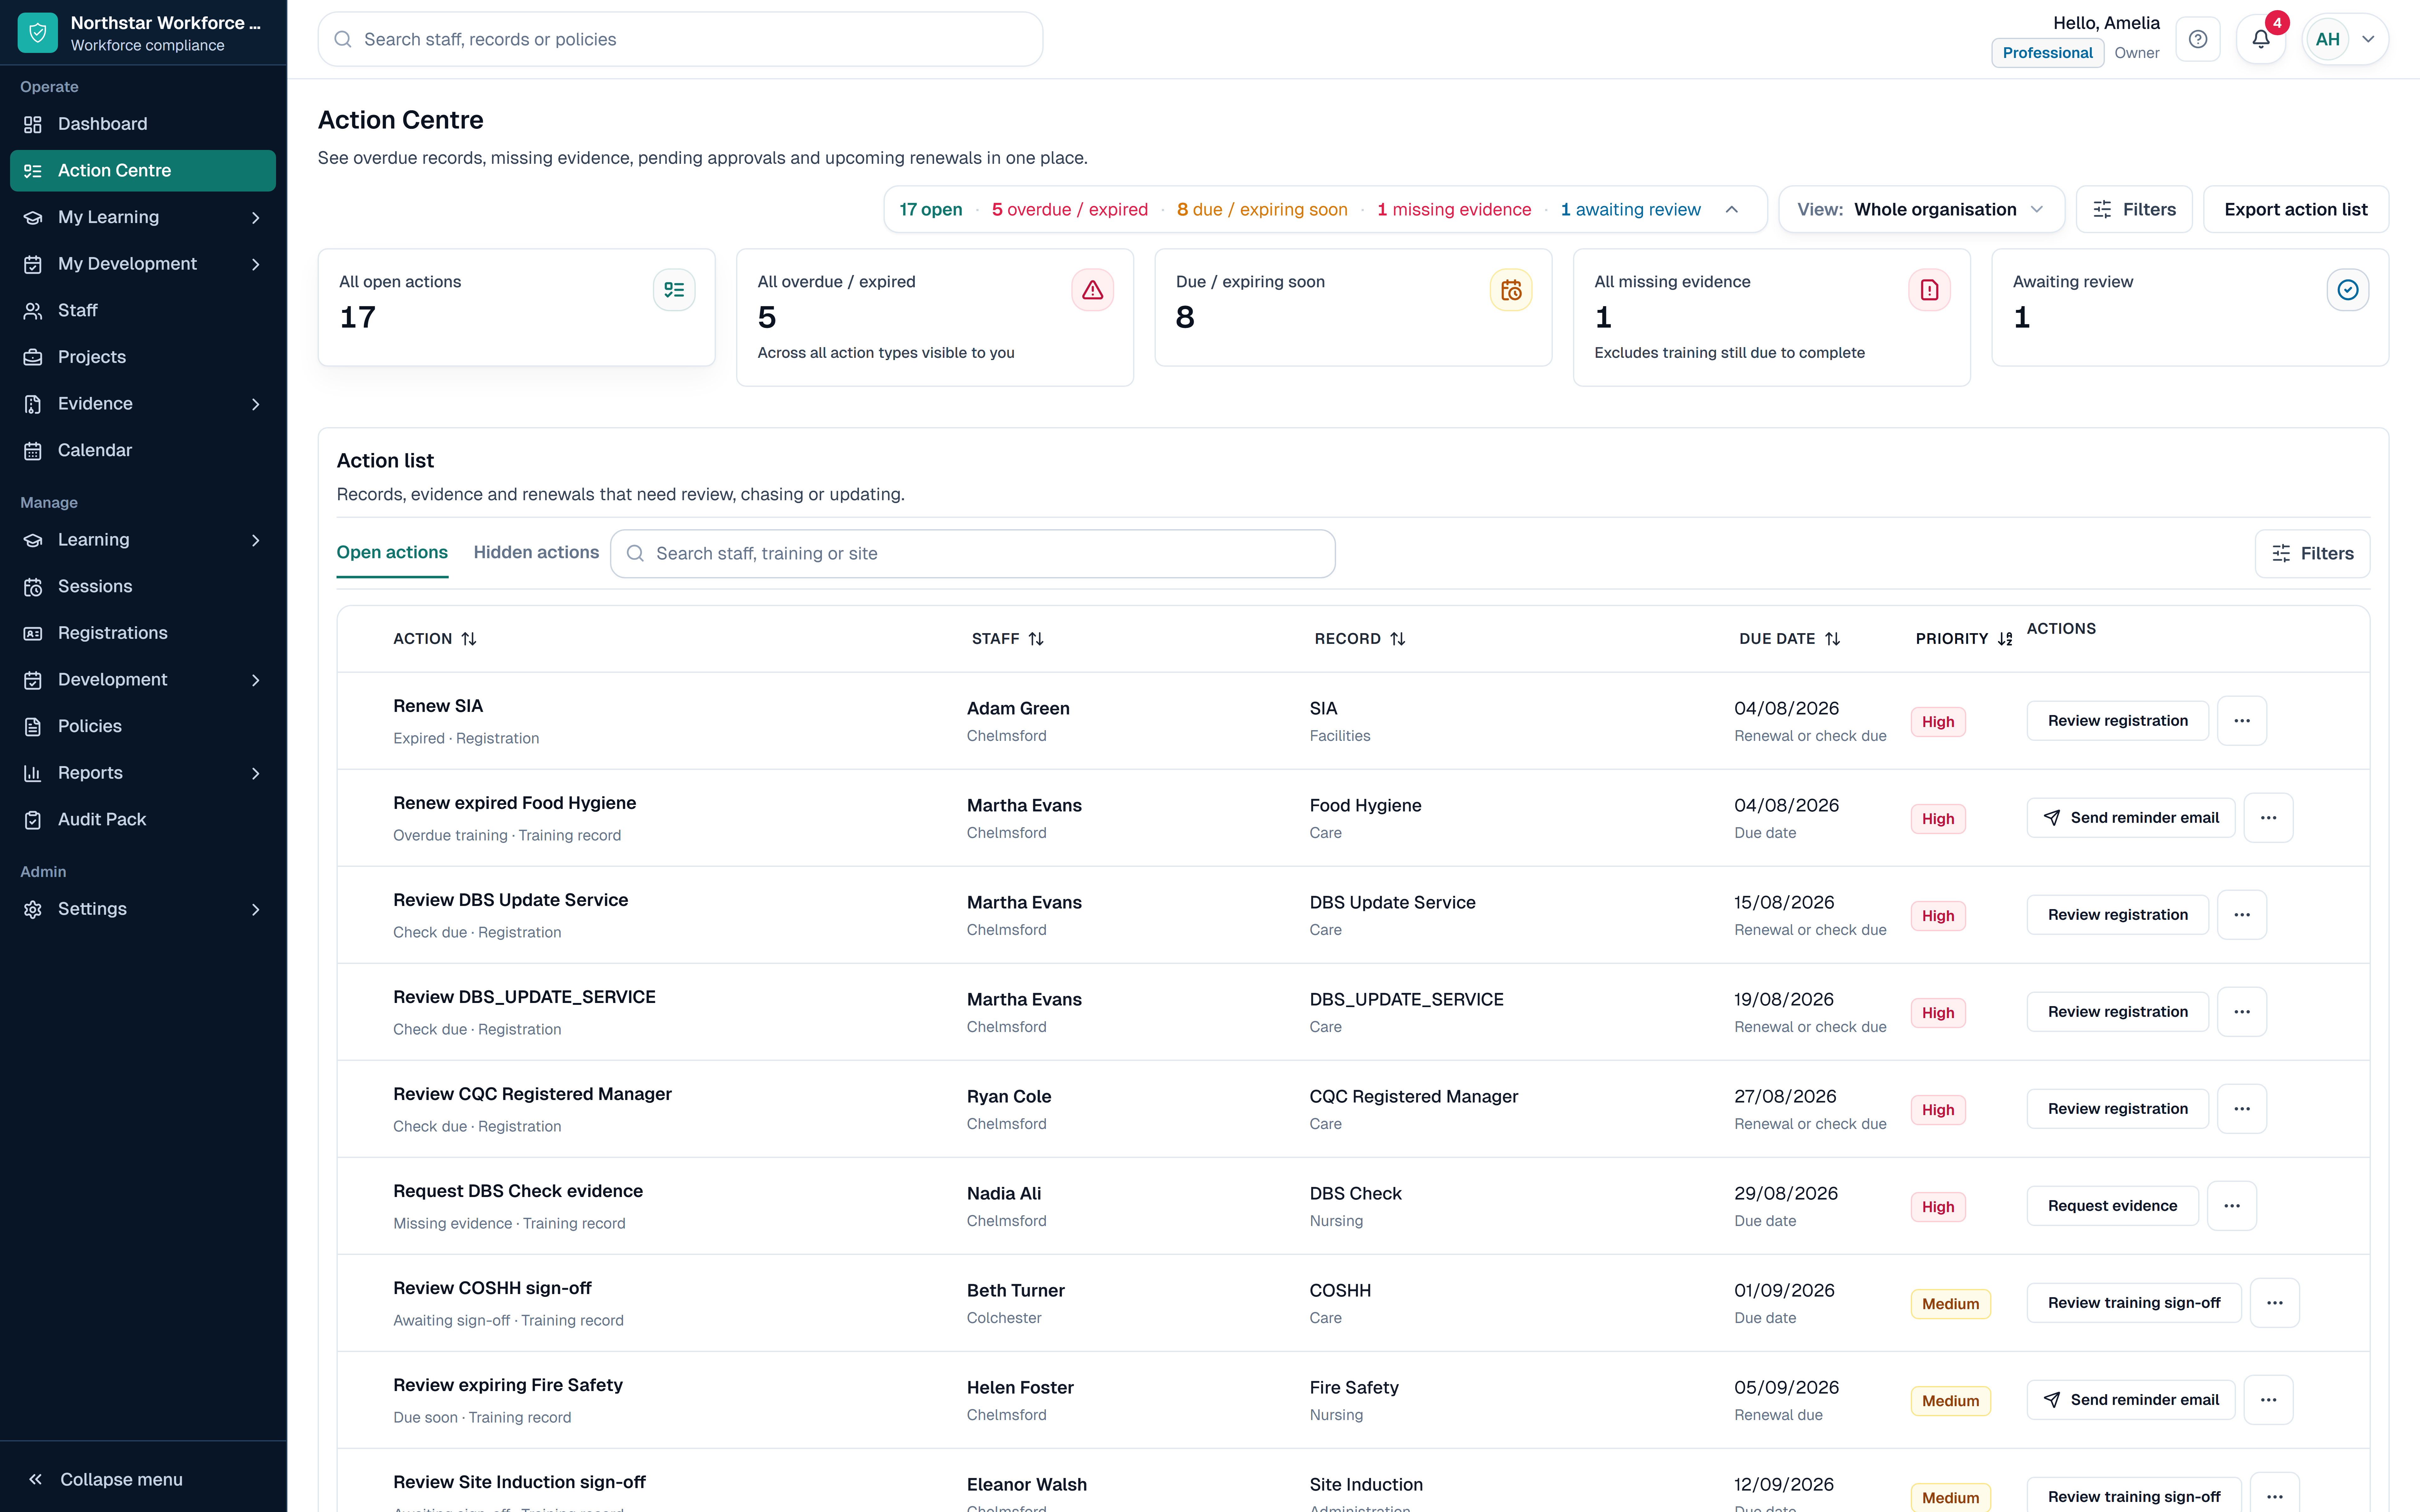The image size is (2420, 1512).
Task: Open Sessions in the sidebar
Action: point(143,587)
